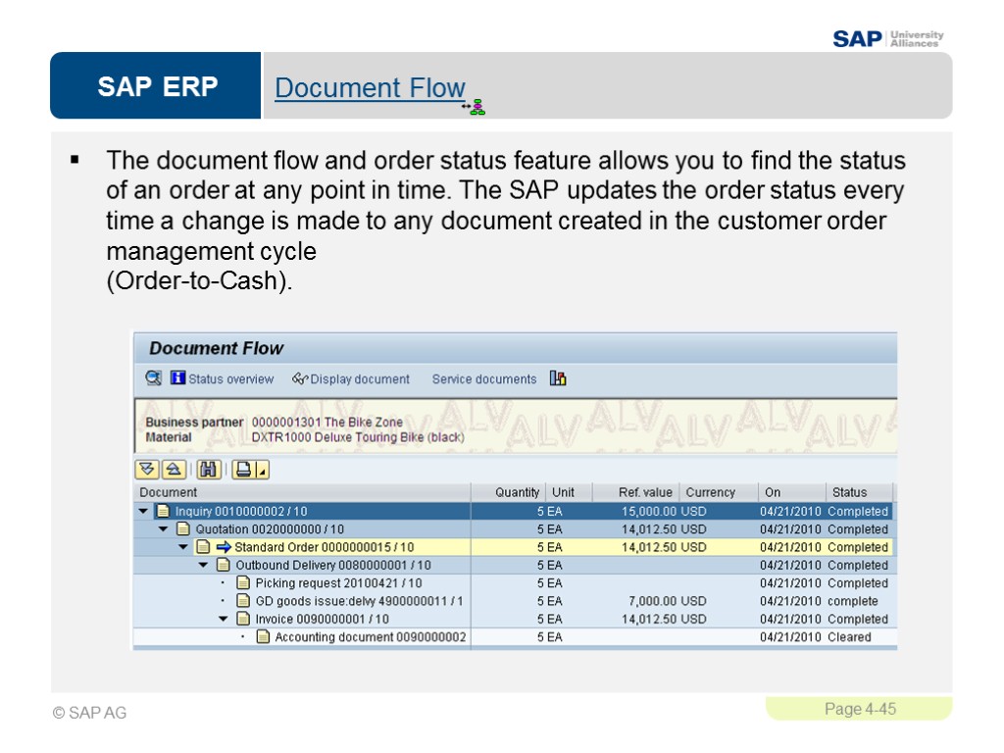1004x753 pixels.
Task: Click the binoculars Find icon
Action: click(208, 470)
